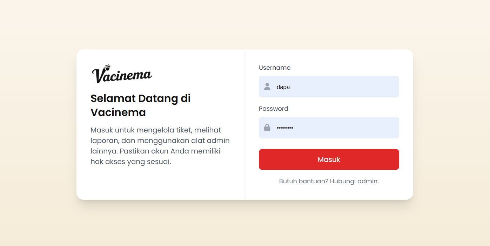The image size is (490, 246).
Task: Click inside the Username input showing 'dapa'
Action: point(329,87)
